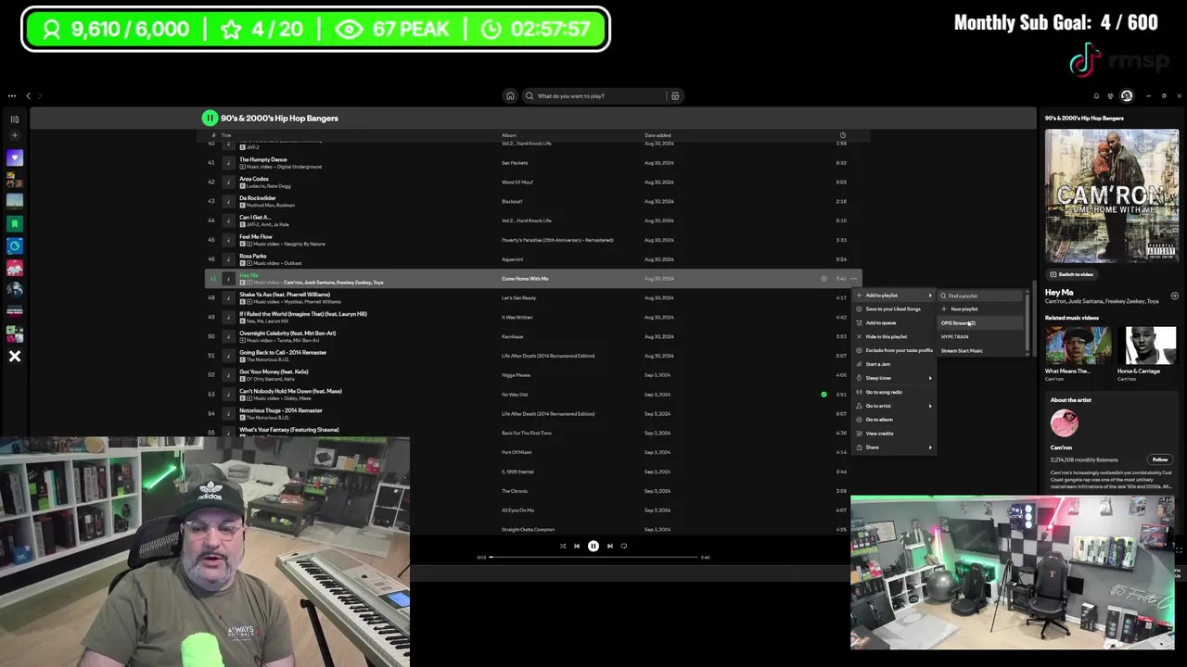Image resolution: width=1187 pixels, height=667 pixels.
Task: Add song to the OPG Stream playlist
Action: 980,323
